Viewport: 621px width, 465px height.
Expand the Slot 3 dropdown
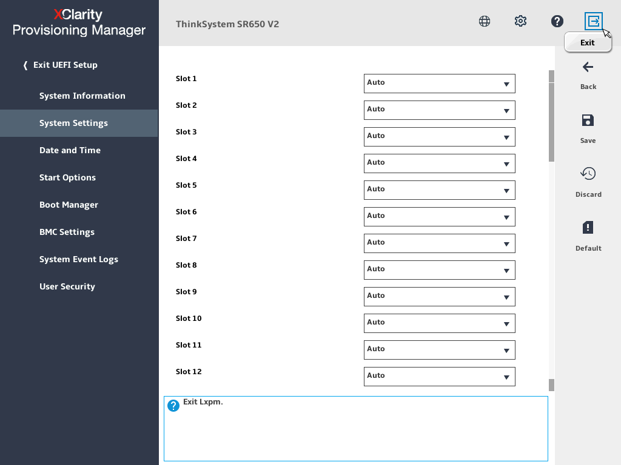click(x=439, y=137)
